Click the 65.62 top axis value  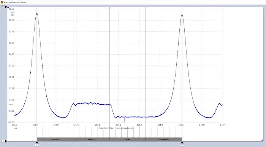click(11, 9)
